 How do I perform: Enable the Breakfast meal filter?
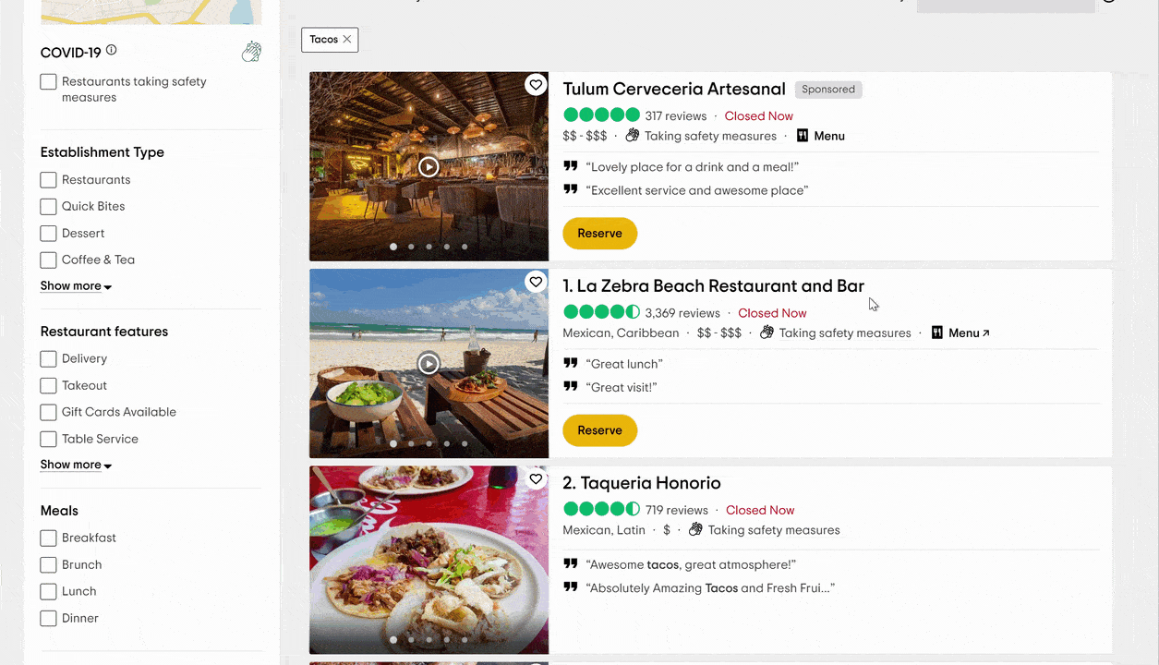point(48,538)
